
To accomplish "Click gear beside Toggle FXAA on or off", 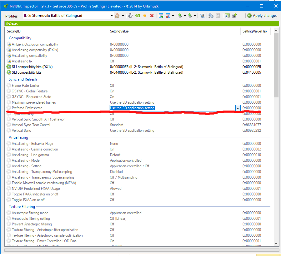I will click(x=9, y=200).
